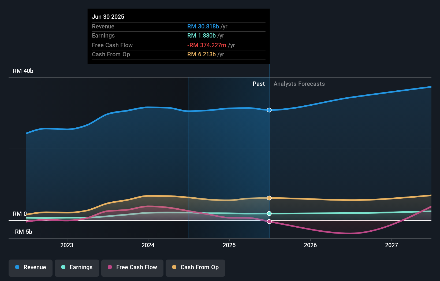Click the blue Revenue dot in legend
The image size is (440, 281).
pyautogui.click(x=17, y=267)
